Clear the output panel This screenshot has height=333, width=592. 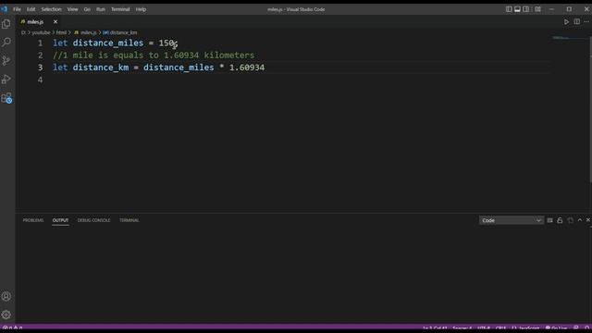tap(550, 220)
